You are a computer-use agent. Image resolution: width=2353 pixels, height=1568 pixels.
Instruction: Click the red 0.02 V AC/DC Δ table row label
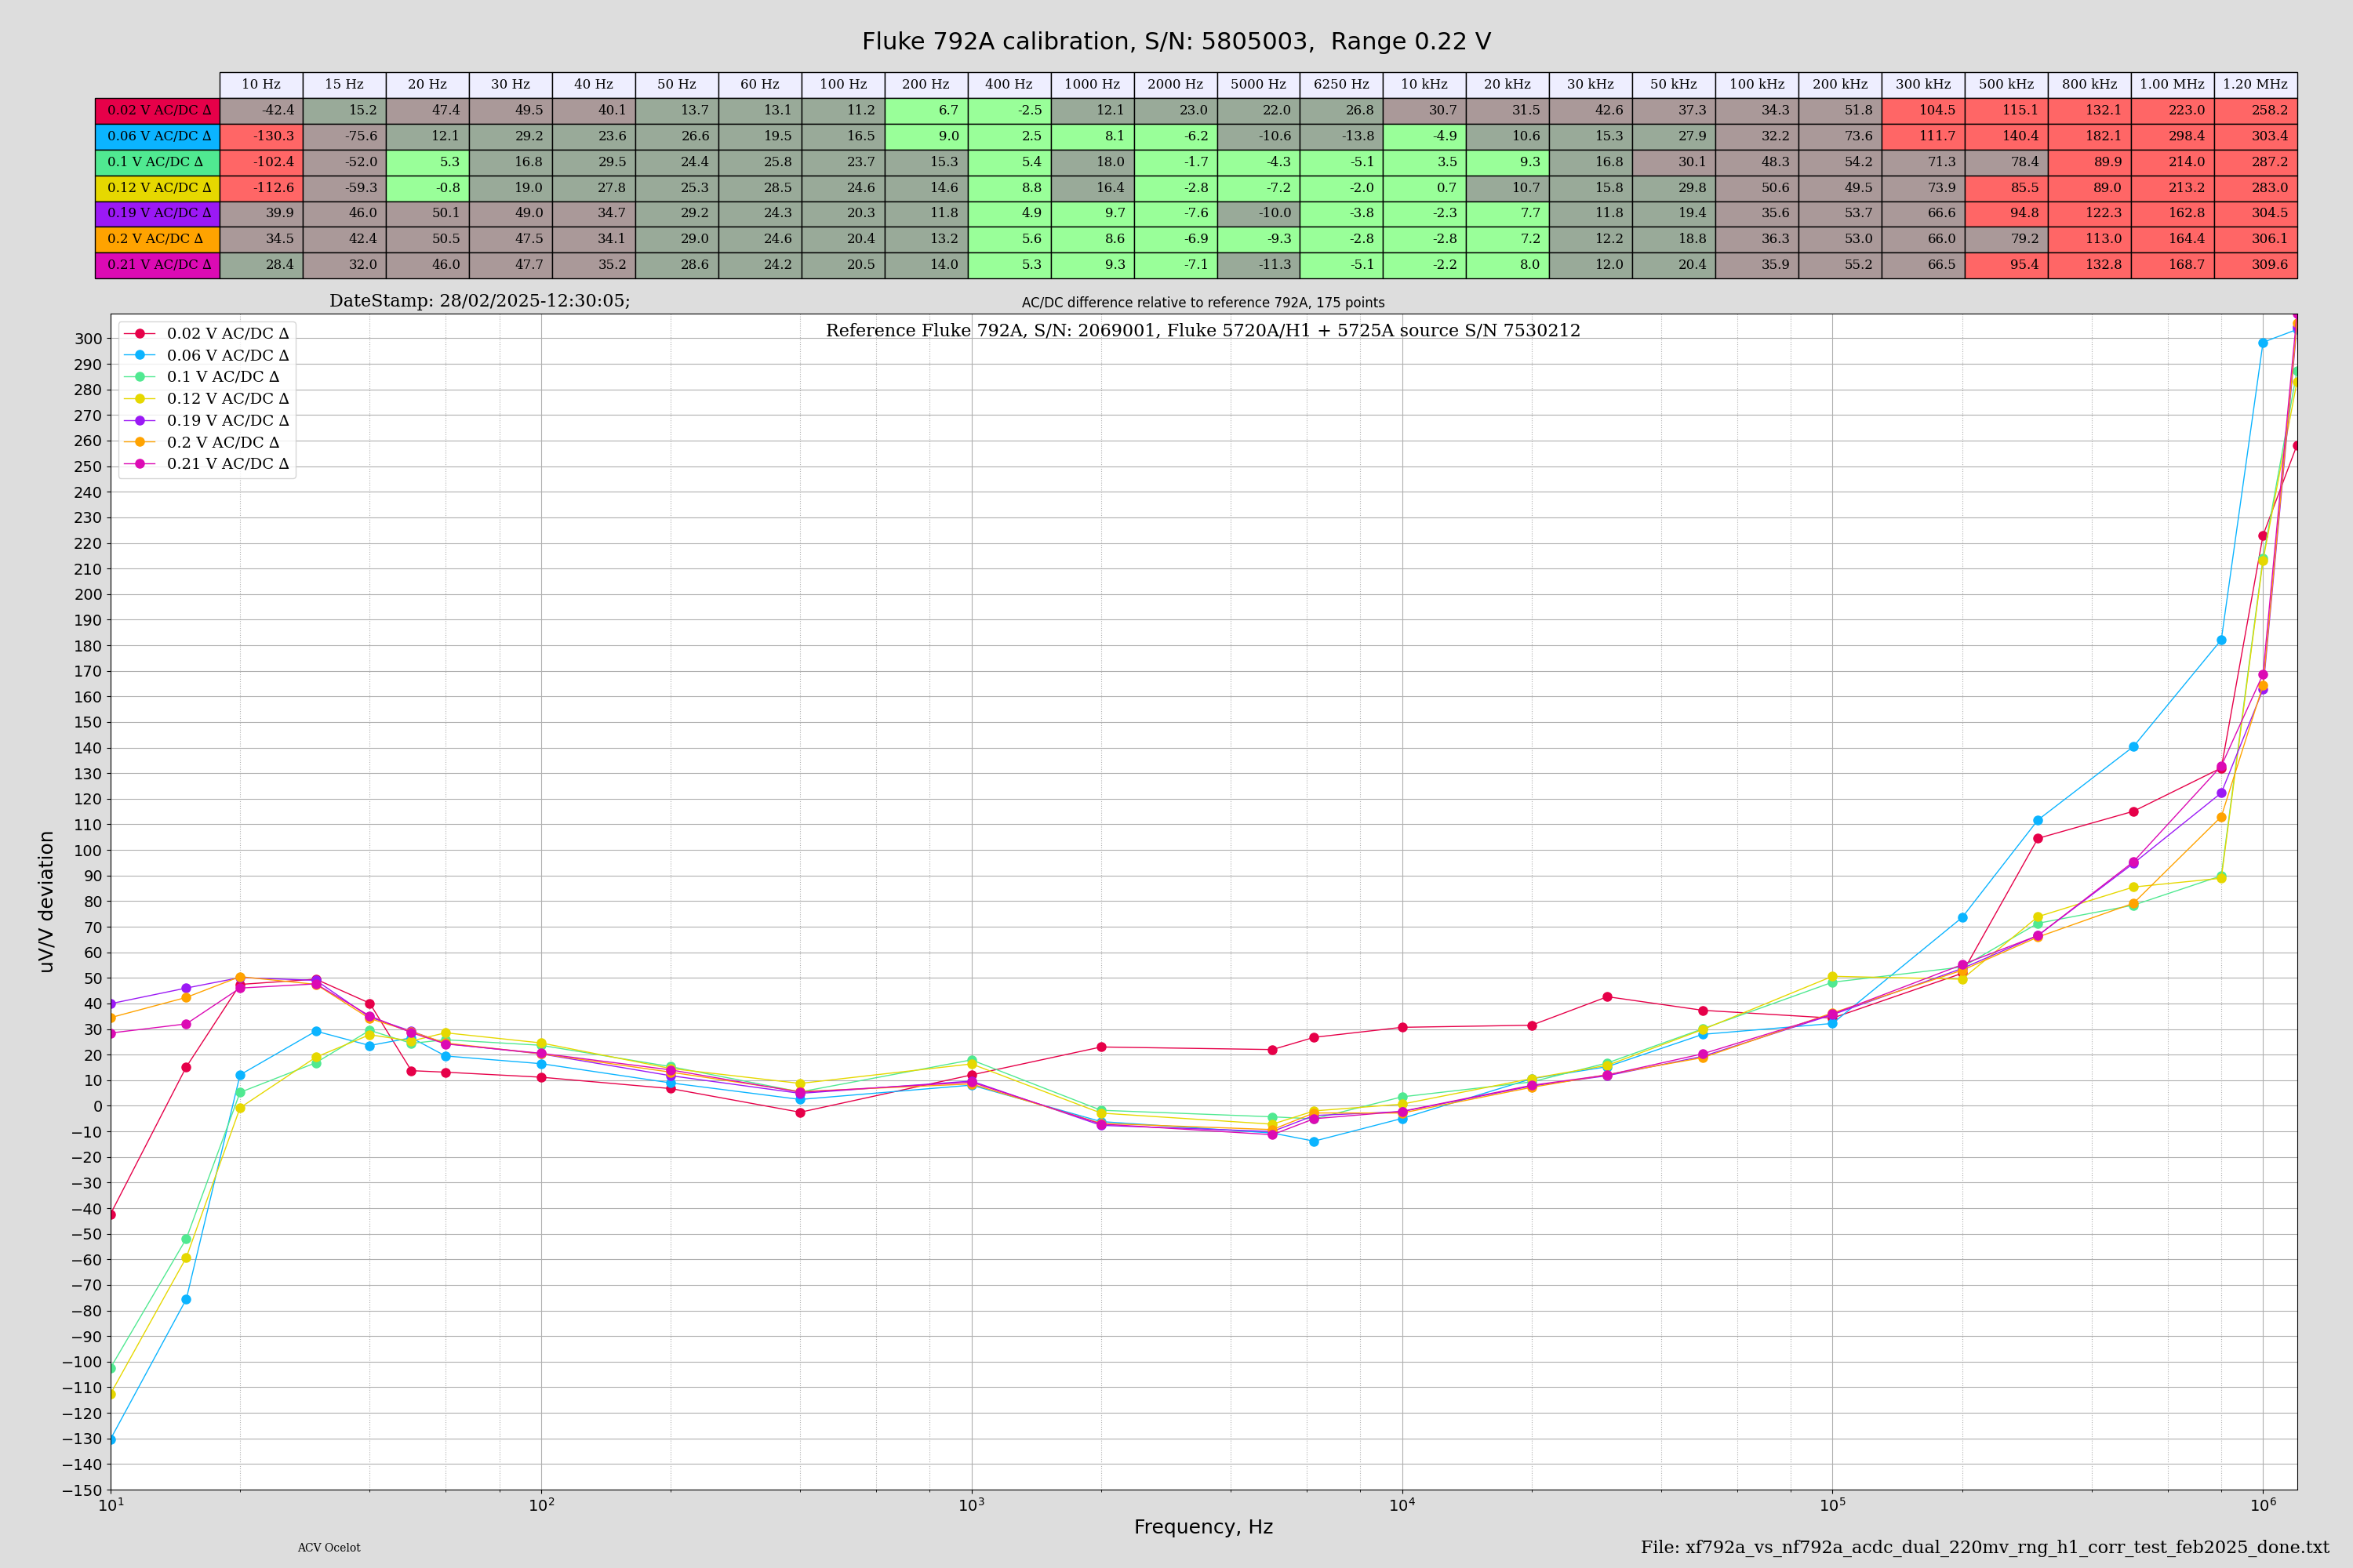(x=158, y=110)
